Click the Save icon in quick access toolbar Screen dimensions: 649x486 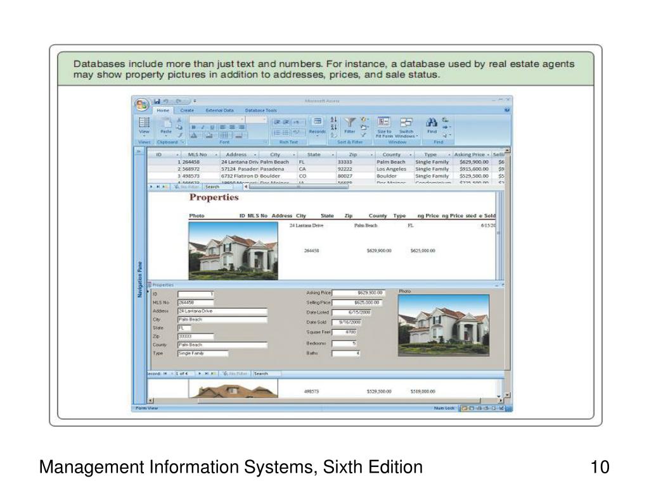(x=157, y=101)
